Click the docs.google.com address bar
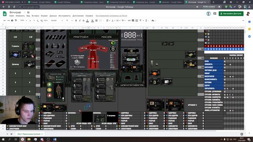This screenshot has height=142, width=253. click(x=31, y=7)
